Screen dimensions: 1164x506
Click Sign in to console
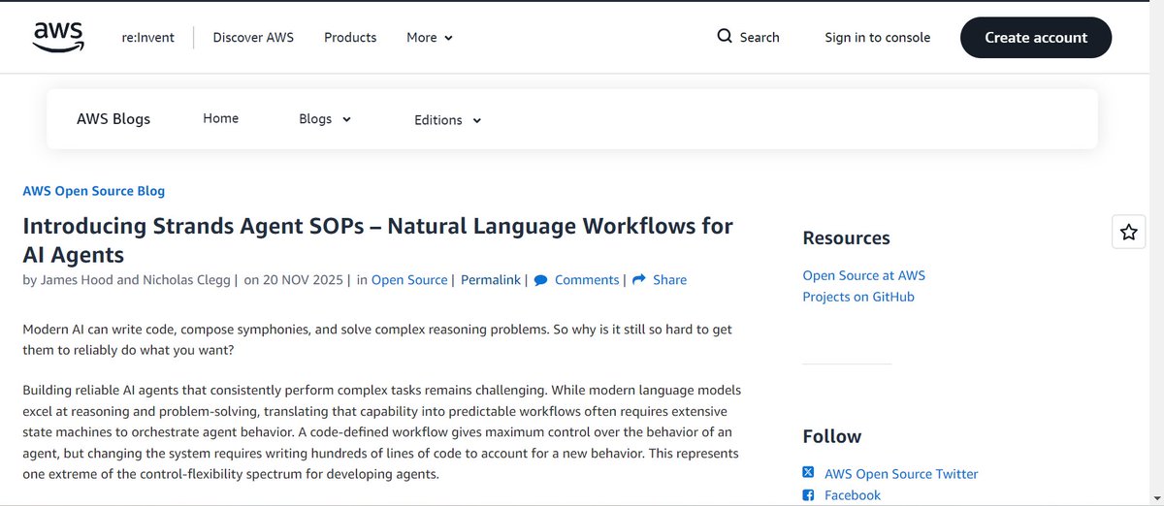coord(878,38)
